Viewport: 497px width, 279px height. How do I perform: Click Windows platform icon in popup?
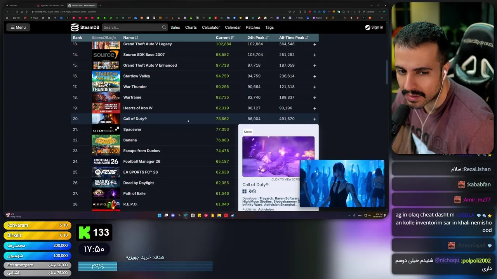click(x=245, y=191)
